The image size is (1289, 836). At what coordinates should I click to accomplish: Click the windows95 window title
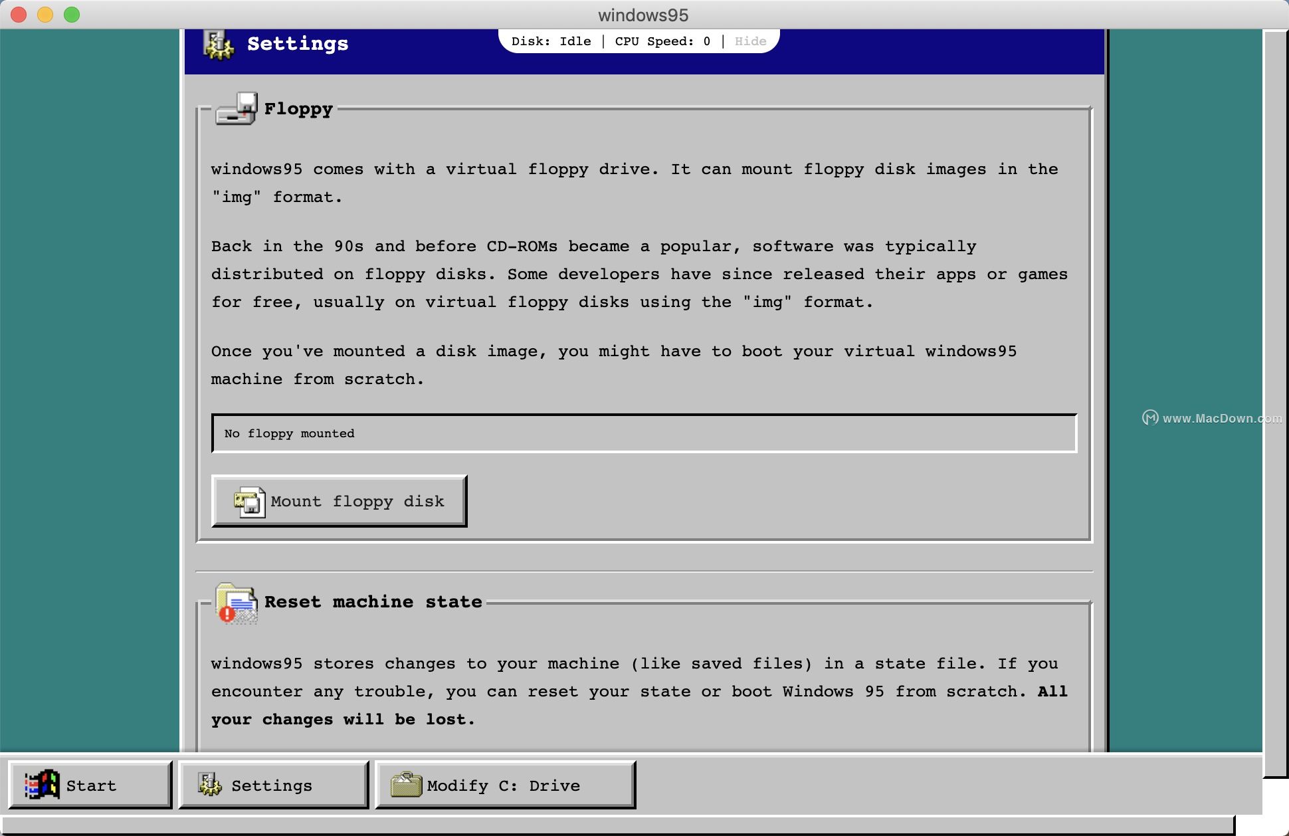[x=643, y=15]
